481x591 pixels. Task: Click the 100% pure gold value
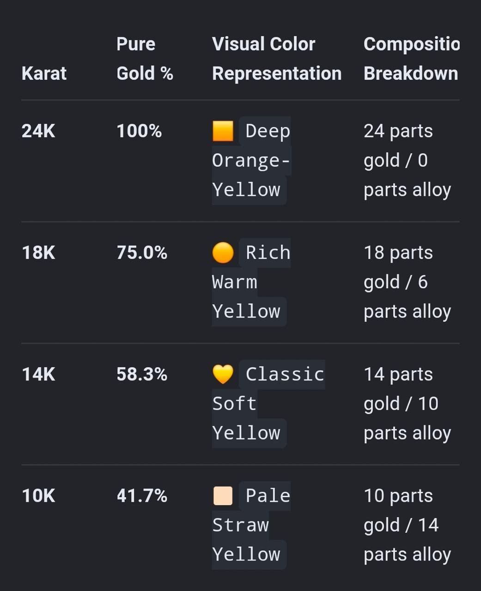point(139,131)
